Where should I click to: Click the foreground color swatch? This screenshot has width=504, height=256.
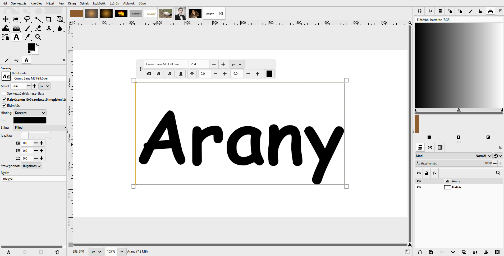[x=31, y=47]
